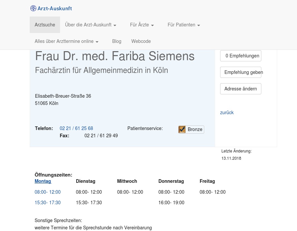Select the 08:00-12:00 Monday time slot
Screen dimensions: 297x231
tap(48, 192)
